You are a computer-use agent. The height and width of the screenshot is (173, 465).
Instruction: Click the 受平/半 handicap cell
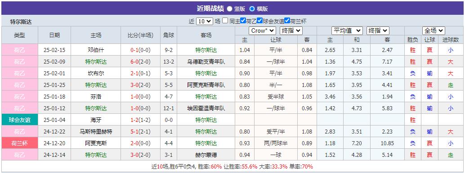click(x=276, y=132)
